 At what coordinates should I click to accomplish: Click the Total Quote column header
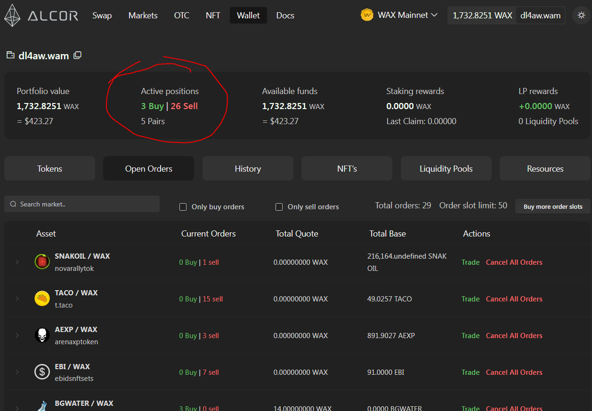[297, 233]
